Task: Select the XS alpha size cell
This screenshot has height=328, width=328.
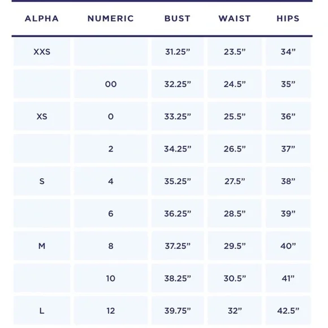Action: [42, 116]
